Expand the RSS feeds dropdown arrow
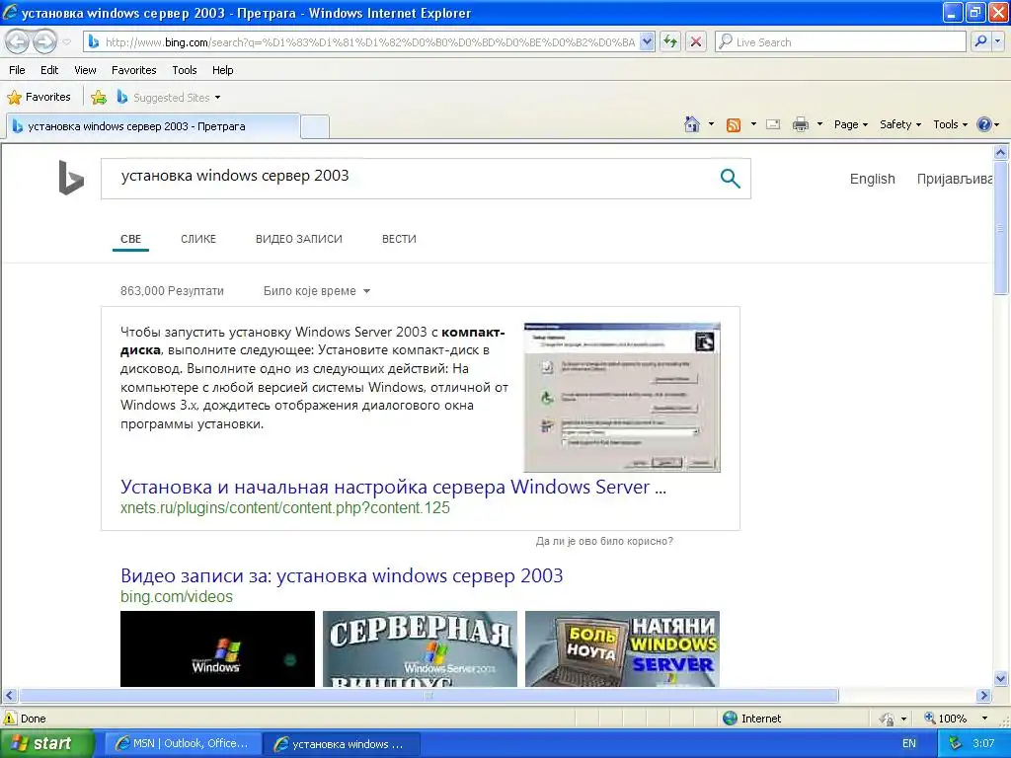This screenshot has width=1011, height=758. pyautogui.click(x=753, y=124)
